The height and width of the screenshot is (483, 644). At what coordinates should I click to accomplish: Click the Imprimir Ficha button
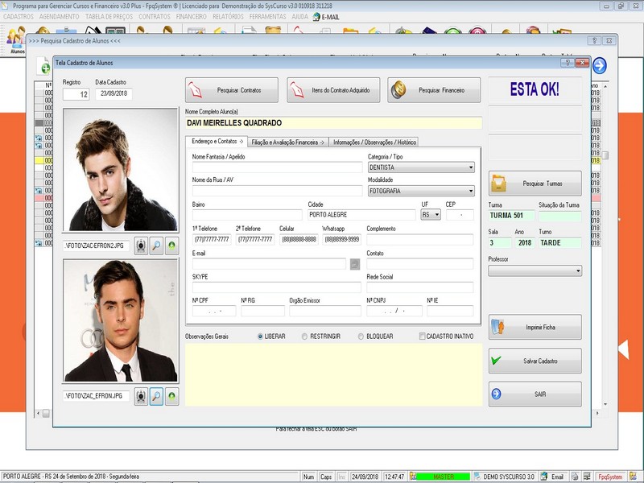(535, 328)
